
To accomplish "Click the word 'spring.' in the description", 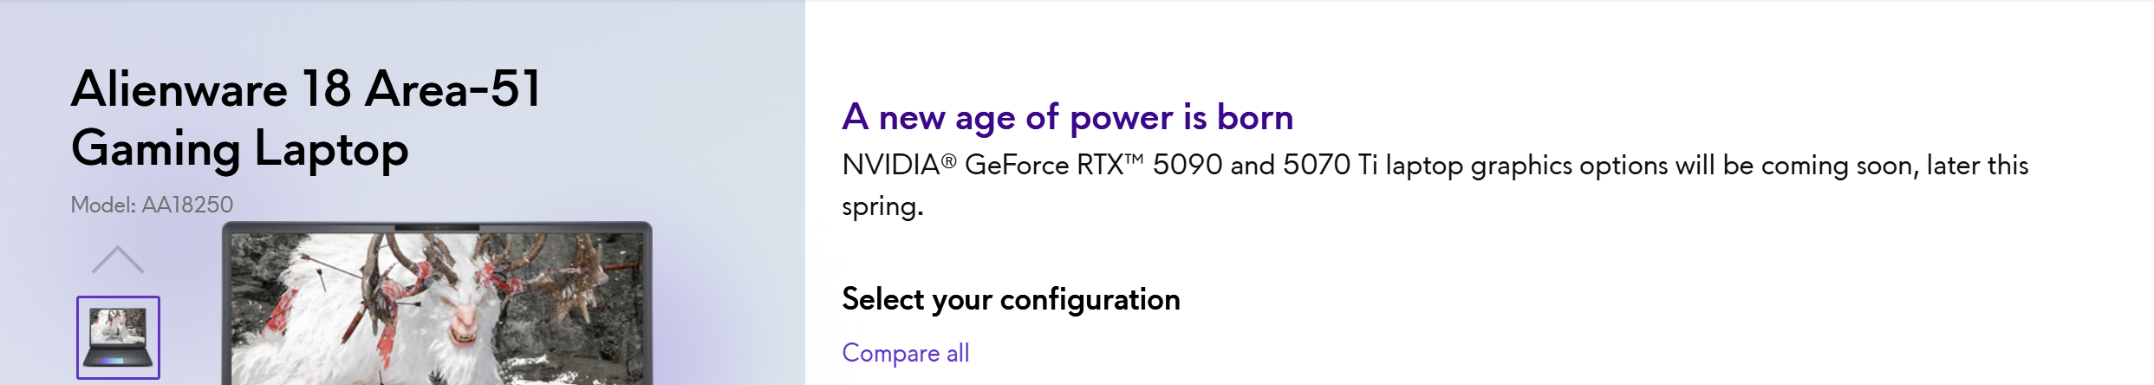I will (882, 206).
